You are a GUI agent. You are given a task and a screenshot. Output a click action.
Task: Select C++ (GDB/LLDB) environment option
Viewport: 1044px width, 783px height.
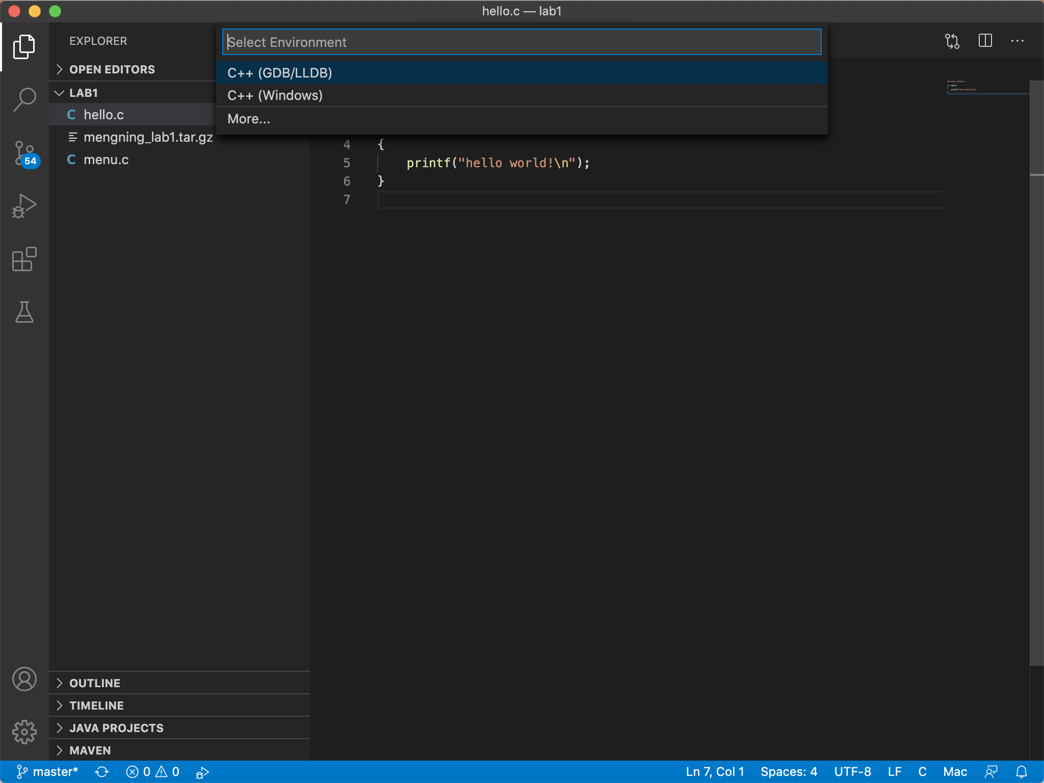click(x=279, y=73)
